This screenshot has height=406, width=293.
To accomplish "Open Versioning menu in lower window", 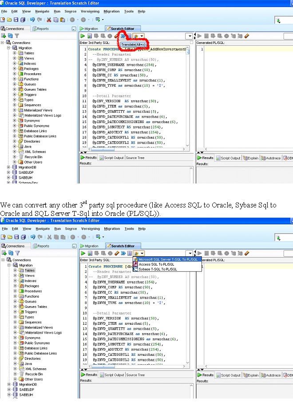I will pos(90,229).
